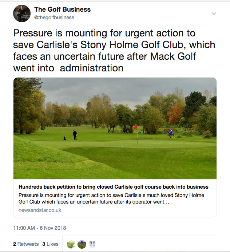Open the newsandstar.co.uk source link

pos(40,210)
